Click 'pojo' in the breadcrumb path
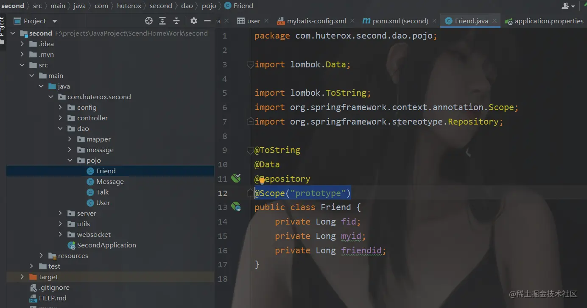 coord(209,6)
